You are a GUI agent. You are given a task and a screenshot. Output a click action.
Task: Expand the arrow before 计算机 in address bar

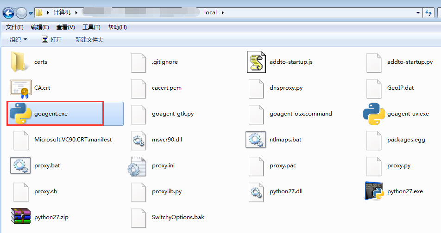pos(48,12)
